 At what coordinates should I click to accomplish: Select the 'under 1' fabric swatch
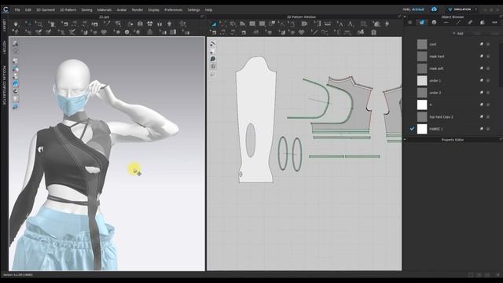422,80
